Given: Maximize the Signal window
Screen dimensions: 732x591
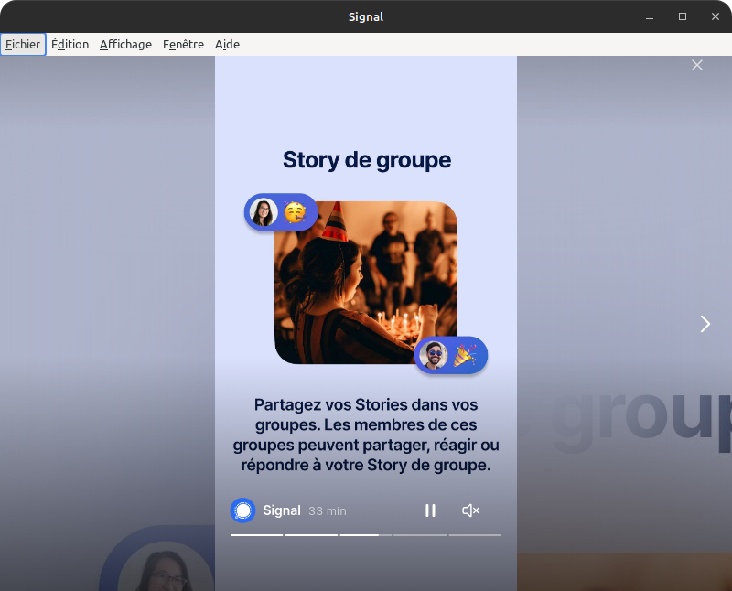Looking at the screenshot, I should pos(682,16).
